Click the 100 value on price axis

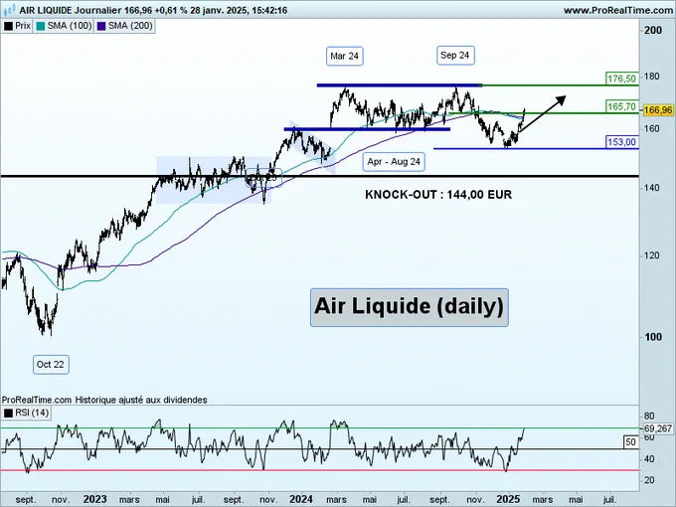click(x=653, y=337)
